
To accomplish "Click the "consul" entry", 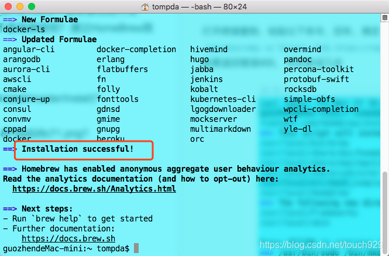I will click(x=17, y=109).
